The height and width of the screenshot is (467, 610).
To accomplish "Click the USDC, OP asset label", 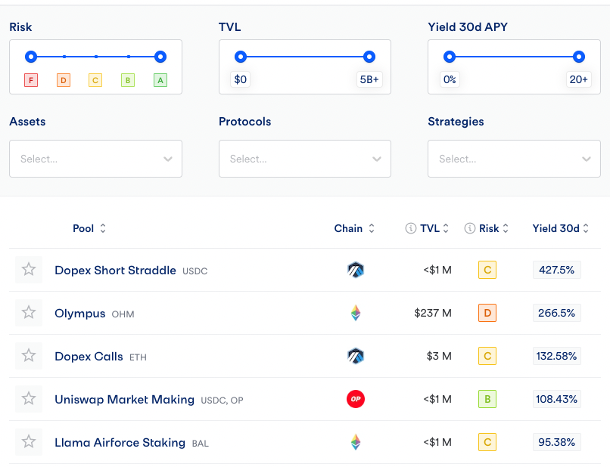I will tap(223, 401).
